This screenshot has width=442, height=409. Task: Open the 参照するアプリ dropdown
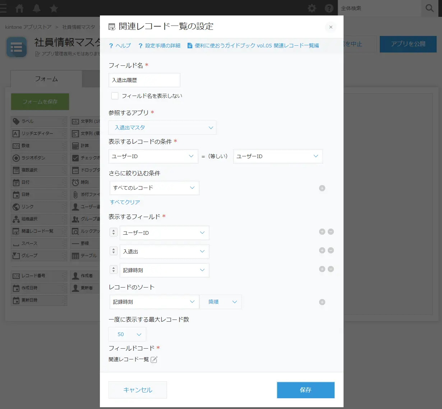coord(162,128)
